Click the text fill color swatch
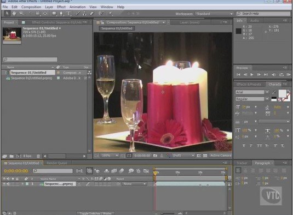 tap(283, 93)
